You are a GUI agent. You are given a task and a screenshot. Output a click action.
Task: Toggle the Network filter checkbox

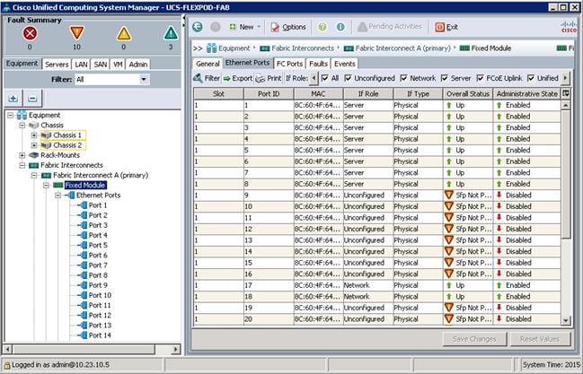tap(403, 78)
